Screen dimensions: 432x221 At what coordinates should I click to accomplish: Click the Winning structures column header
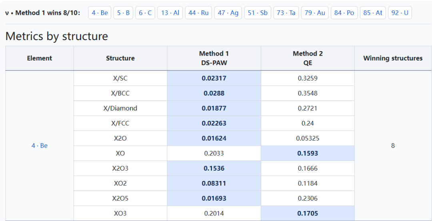(x=393, y=58)
